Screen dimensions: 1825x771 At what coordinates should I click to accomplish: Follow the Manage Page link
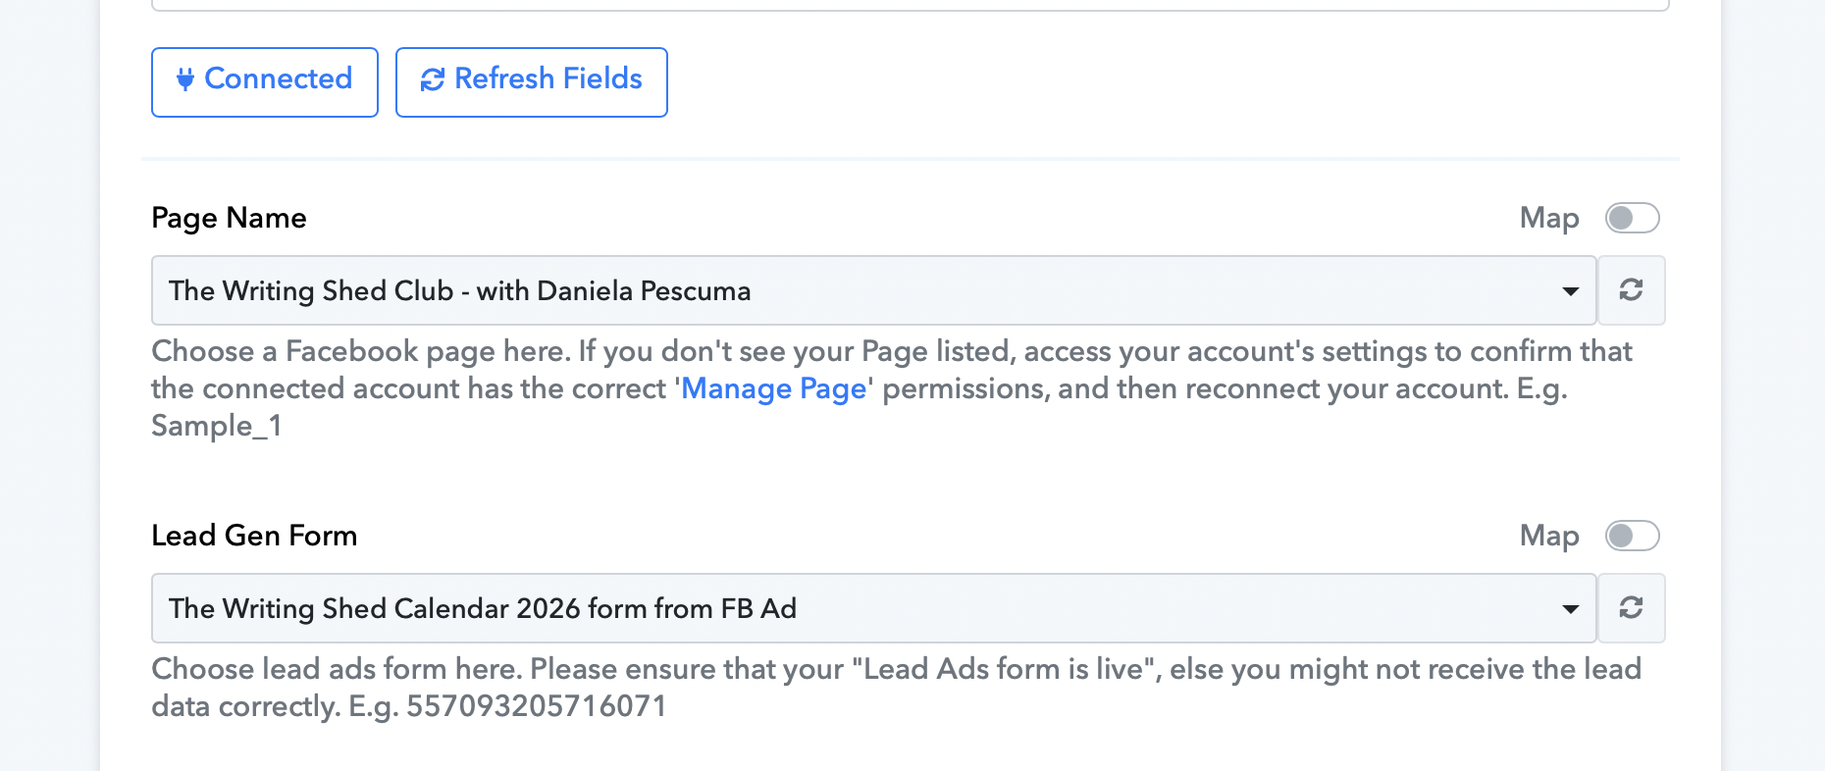tap(774, 388)
